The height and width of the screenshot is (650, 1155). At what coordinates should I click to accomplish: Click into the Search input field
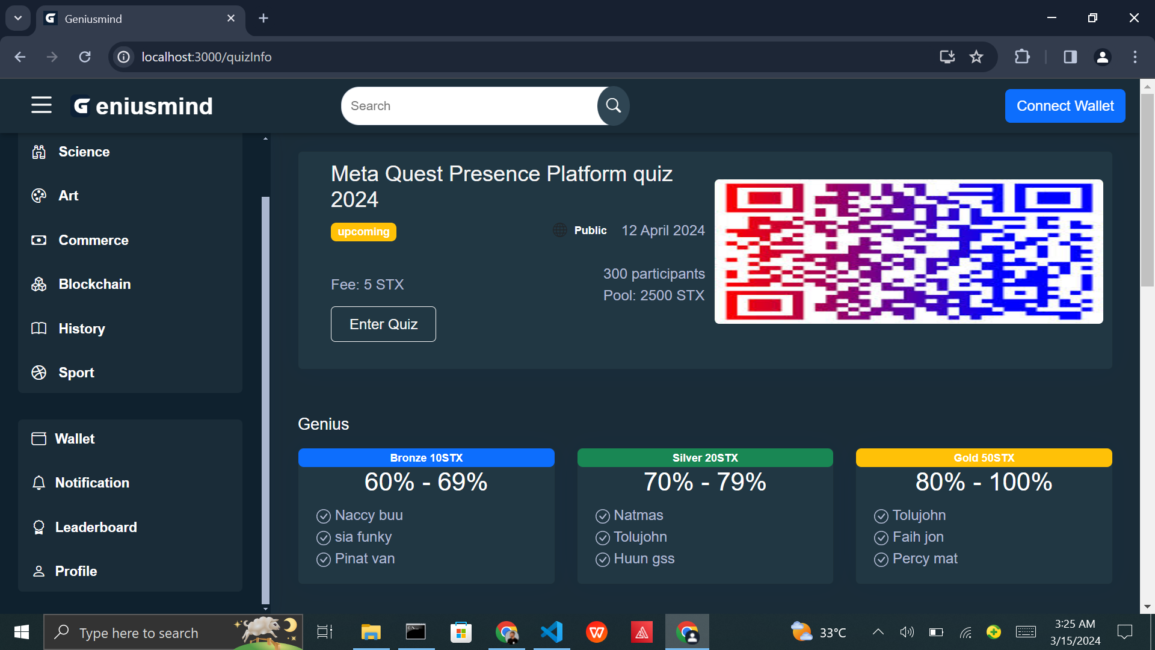pyautogui.click(x=469, y=106)
